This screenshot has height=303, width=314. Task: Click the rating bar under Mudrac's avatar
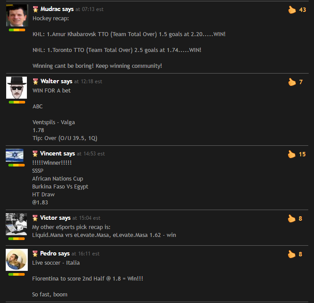pyautogui.click(x=17, y=30)
